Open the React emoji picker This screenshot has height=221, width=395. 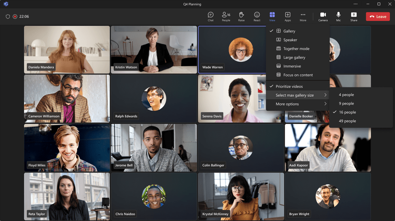(257, 17)
